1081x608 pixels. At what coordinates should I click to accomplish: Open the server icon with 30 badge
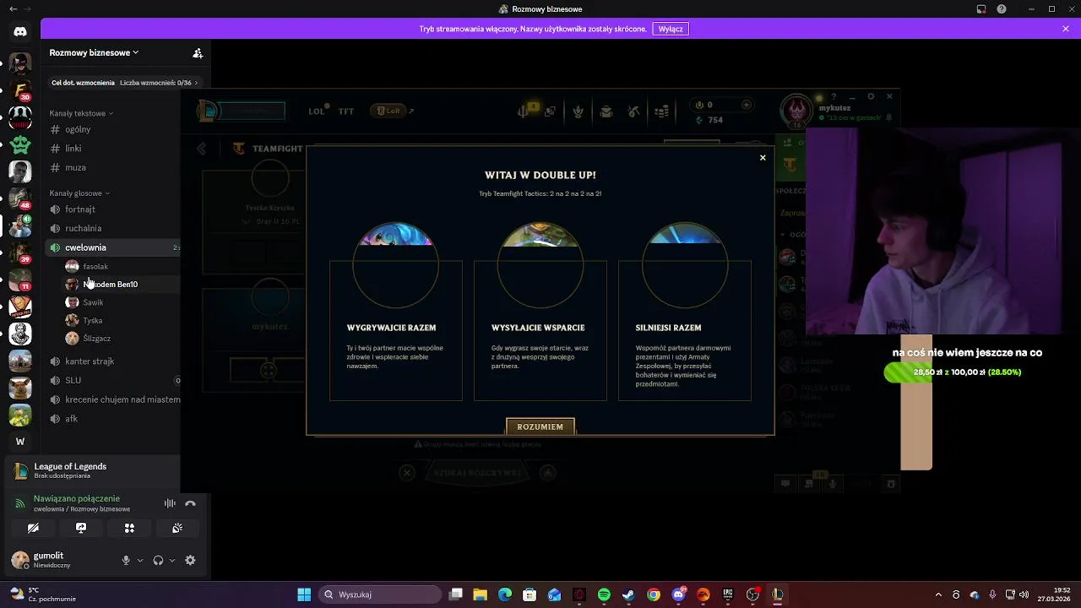tap(20, 90)
